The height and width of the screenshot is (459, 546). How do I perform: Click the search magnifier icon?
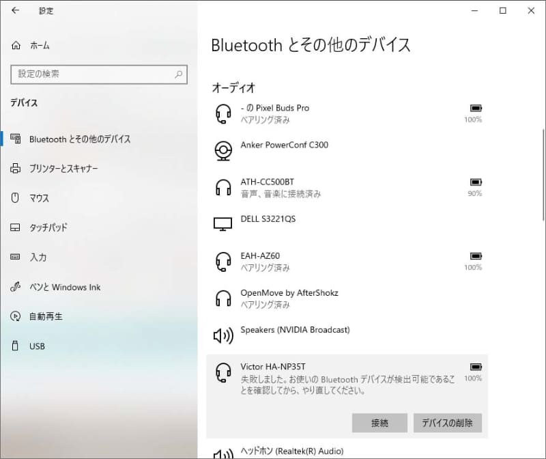(178, 74)
